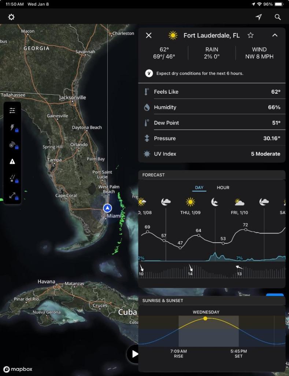This screenshot has height=376, width=289.
Task: Open the mapbox attribution link
Action: pyautogui.click(x=18, y=369)
